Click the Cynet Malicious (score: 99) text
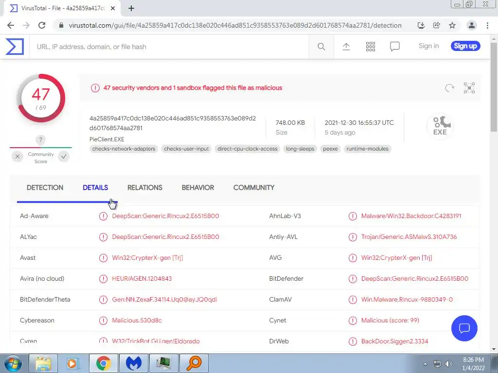Viewport: 498px width, 373px height. 390,321
